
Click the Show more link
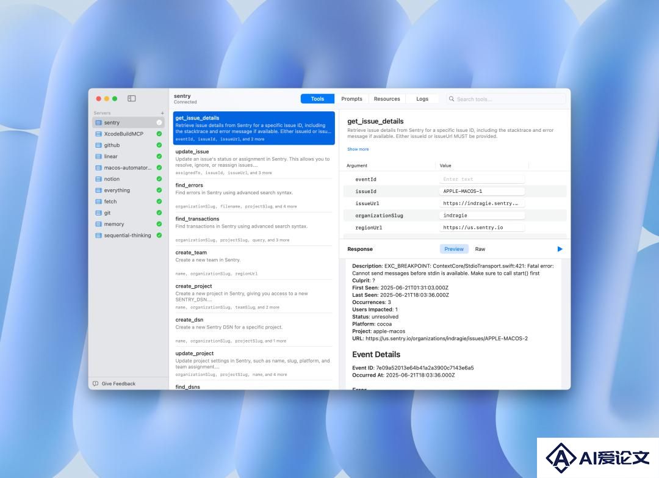(x=358, y=149)
